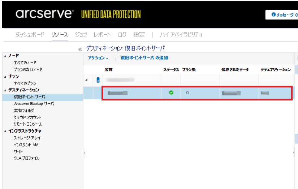
Task: Click the blurred stored data value cell
Action: [x=231, y=93]
